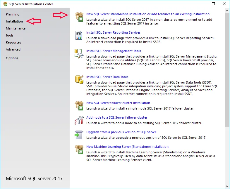Screen dimensions: 230x189
Task: Click the scrollbar up arrow
Action: pos(227,11)
